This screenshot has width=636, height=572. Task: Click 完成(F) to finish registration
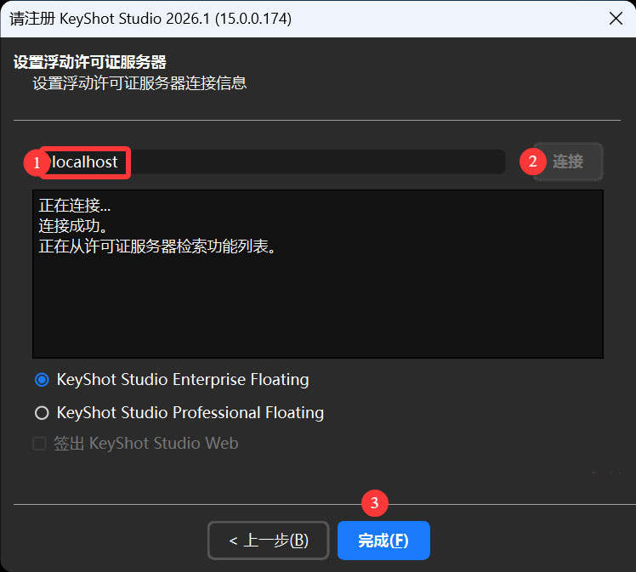coord(383,541)
